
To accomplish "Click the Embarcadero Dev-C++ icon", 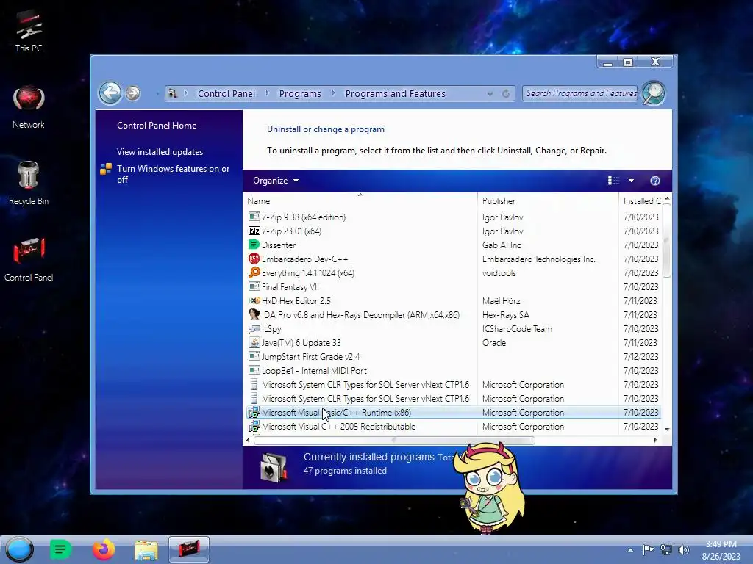I will [x=254, y=259].
